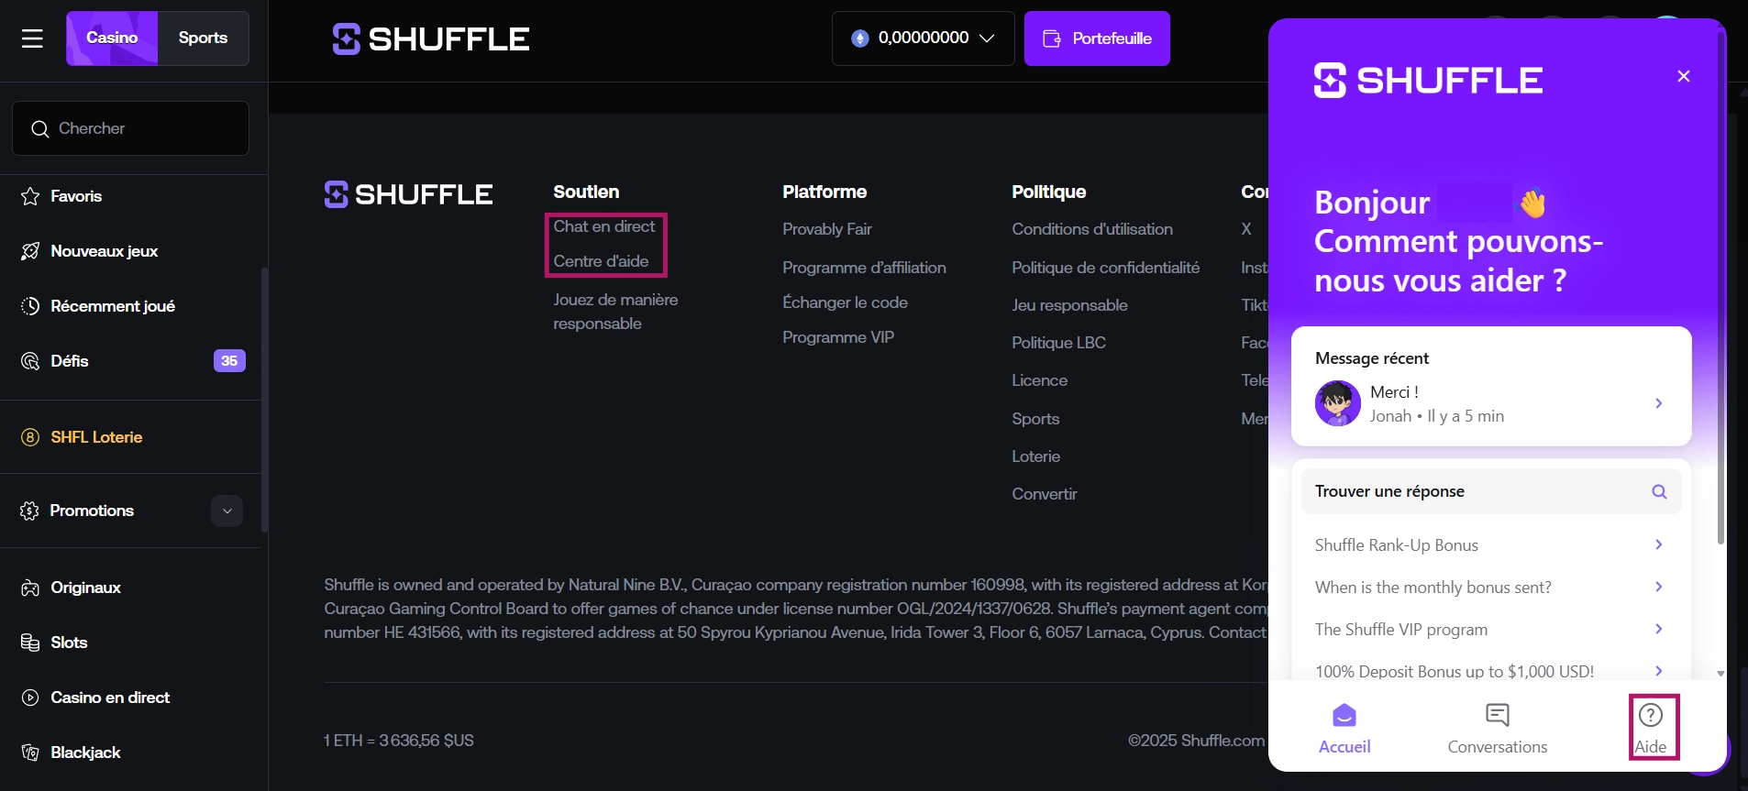Open Programme VIP link
This screenshot has height=791, width=1748.
[838, 337]
